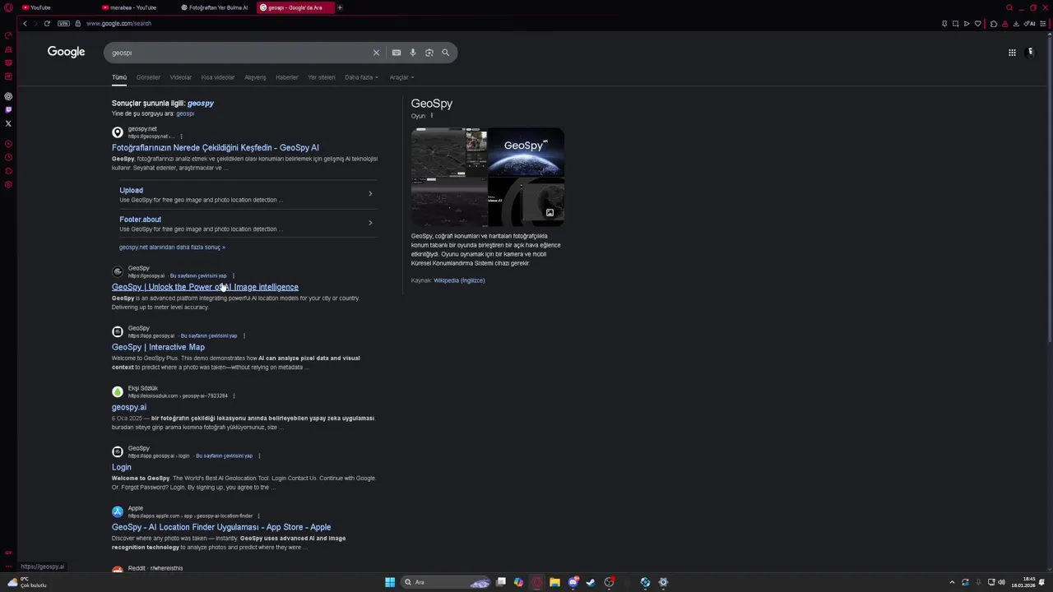
Task: Open Google account avatar
Action: pyautogui.click(x=1031, y=53)
